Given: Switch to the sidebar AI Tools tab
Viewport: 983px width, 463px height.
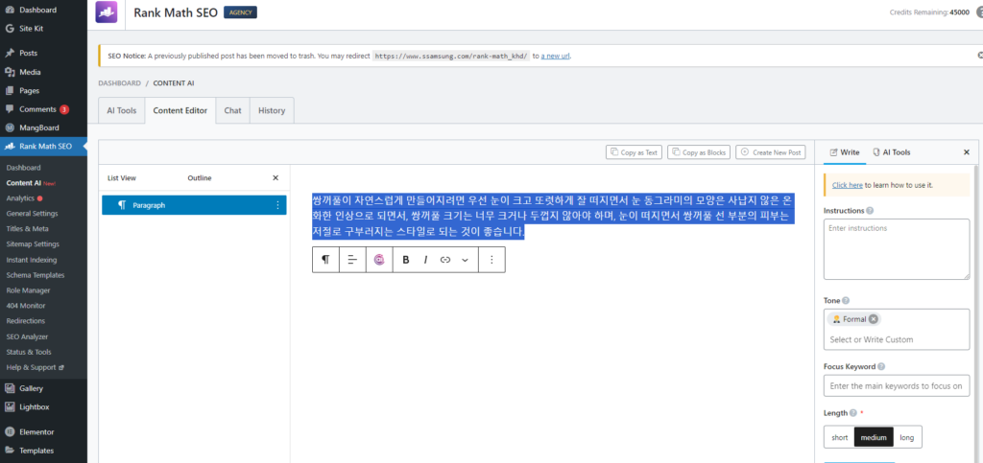Looking at the screenshot, I should tap(892, 152).
